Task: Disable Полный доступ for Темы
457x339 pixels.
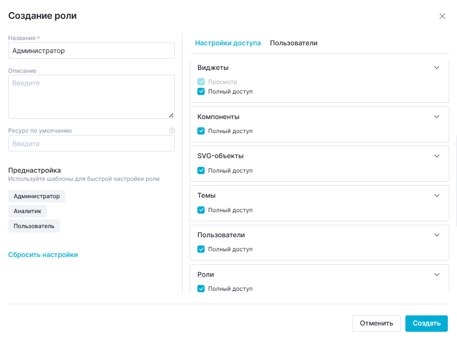Action: [201, 210]
